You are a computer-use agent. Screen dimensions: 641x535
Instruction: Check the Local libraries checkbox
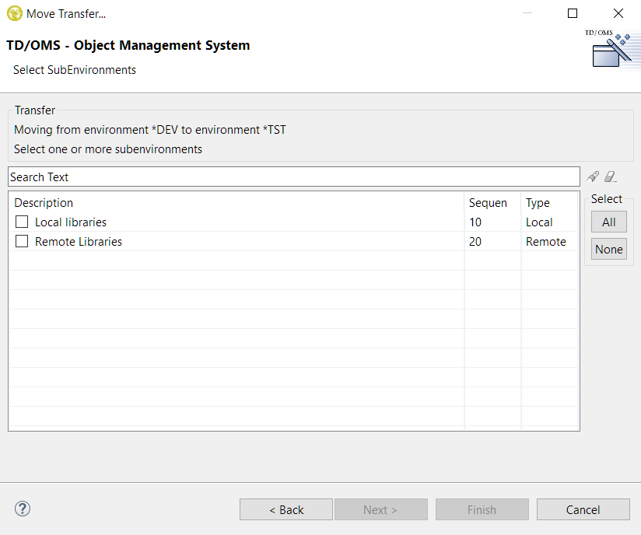[22, 222]
